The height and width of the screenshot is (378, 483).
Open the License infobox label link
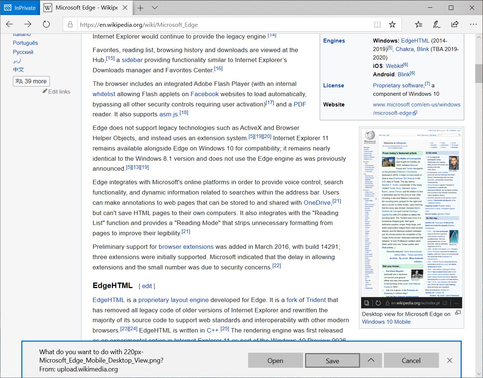coord(334,86)
